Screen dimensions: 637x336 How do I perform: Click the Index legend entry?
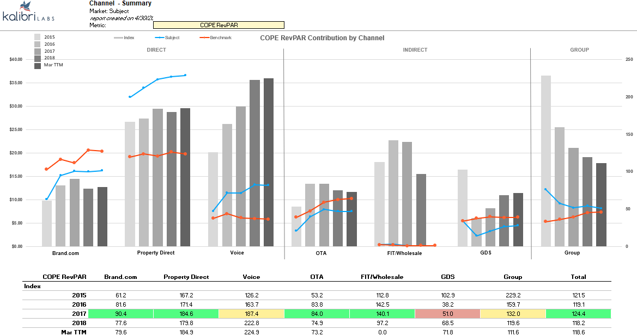click(124, 38)
